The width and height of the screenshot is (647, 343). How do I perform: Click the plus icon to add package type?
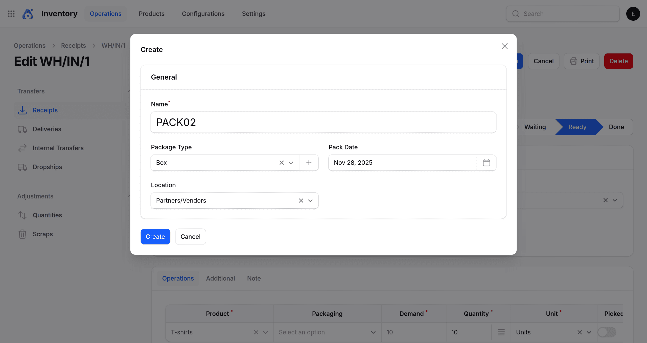(309, 163)
